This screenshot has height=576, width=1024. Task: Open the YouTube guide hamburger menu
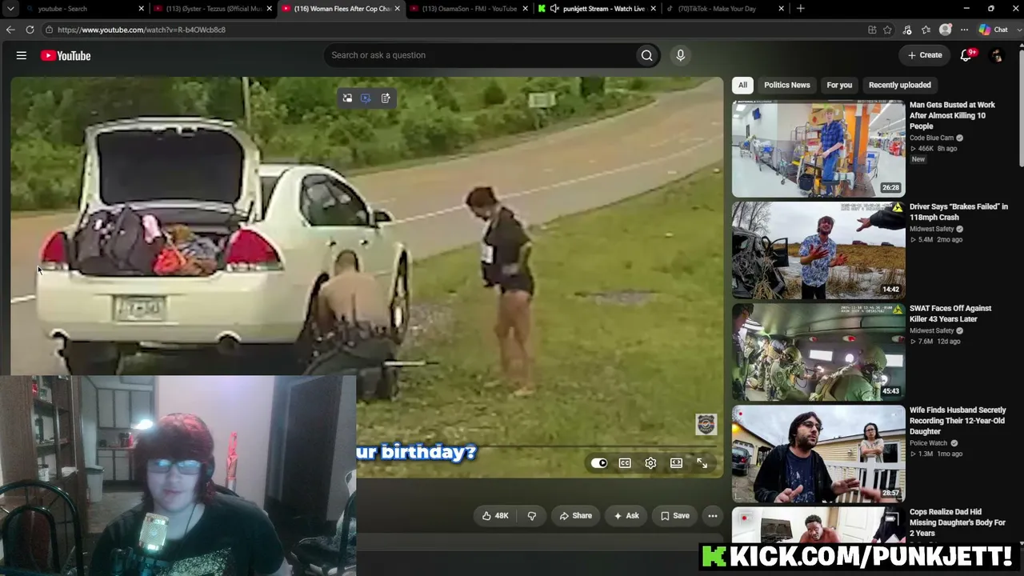click(22, 55)
